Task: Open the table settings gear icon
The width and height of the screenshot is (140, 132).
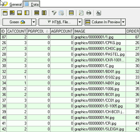Action: pos(61,13)
